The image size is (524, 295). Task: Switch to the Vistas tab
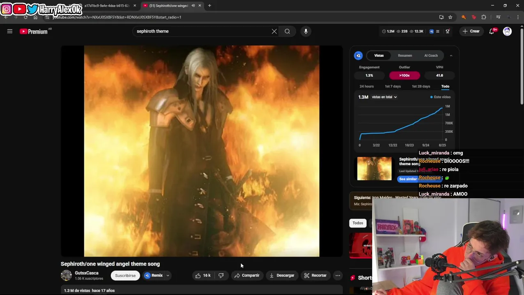(x=379, y=55)
